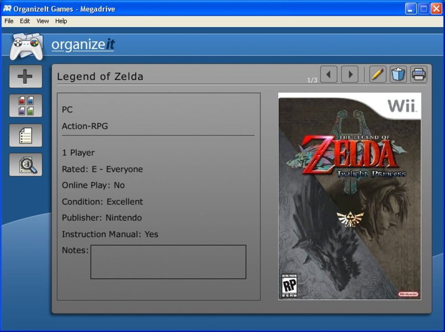Add a new game entry
445x332 pixels.
tap(25, 76)
